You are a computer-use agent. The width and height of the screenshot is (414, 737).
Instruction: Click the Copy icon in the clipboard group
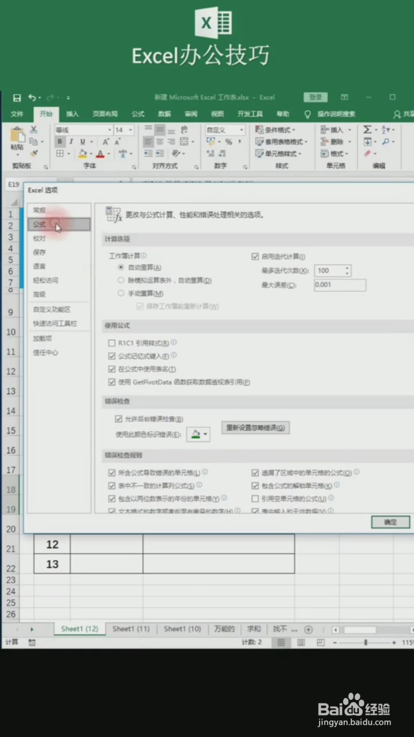coord(33,142)
